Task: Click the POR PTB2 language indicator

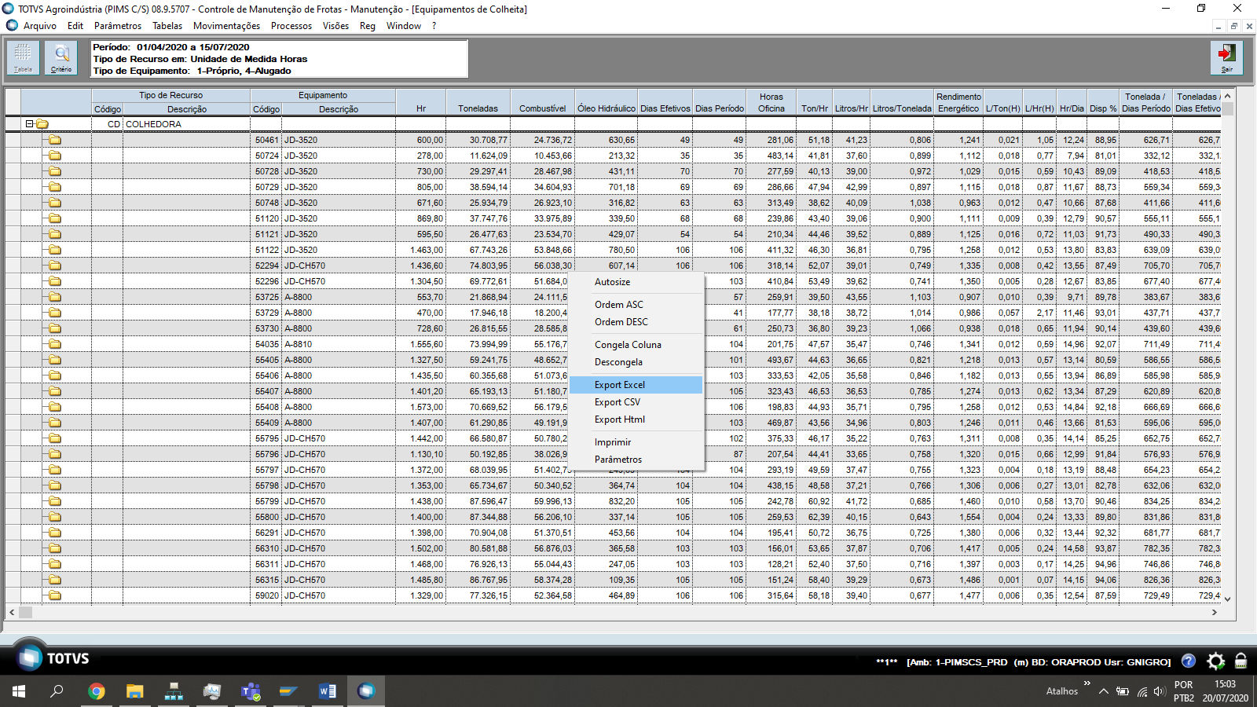Action: coord(1184,691)
